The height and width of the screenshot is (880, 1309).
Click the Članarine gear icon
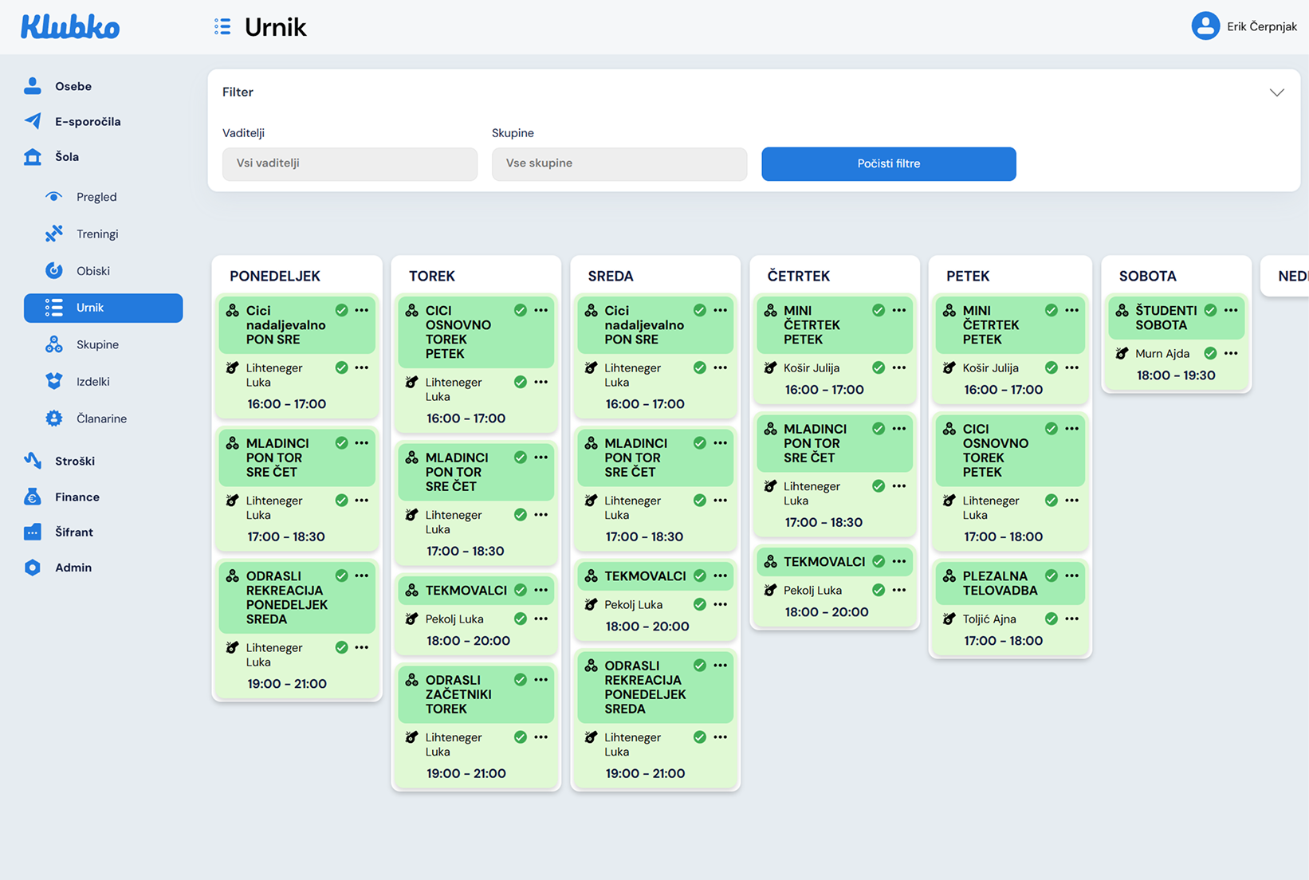tap(53, 418)
